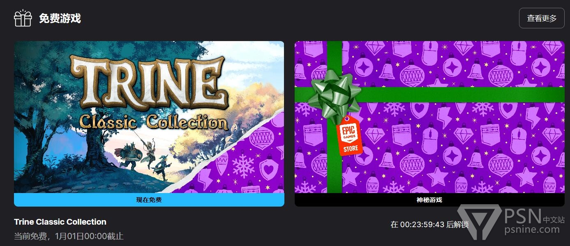Click the gift box icon beside 免费游戏
570x246 pixels.
[x=23, y=18]
